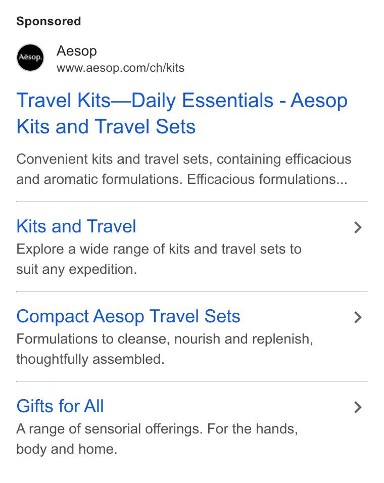The width and height of the screenshot is (384, 483).
Task: Click the round black Aesop logo
Action: 30,58
